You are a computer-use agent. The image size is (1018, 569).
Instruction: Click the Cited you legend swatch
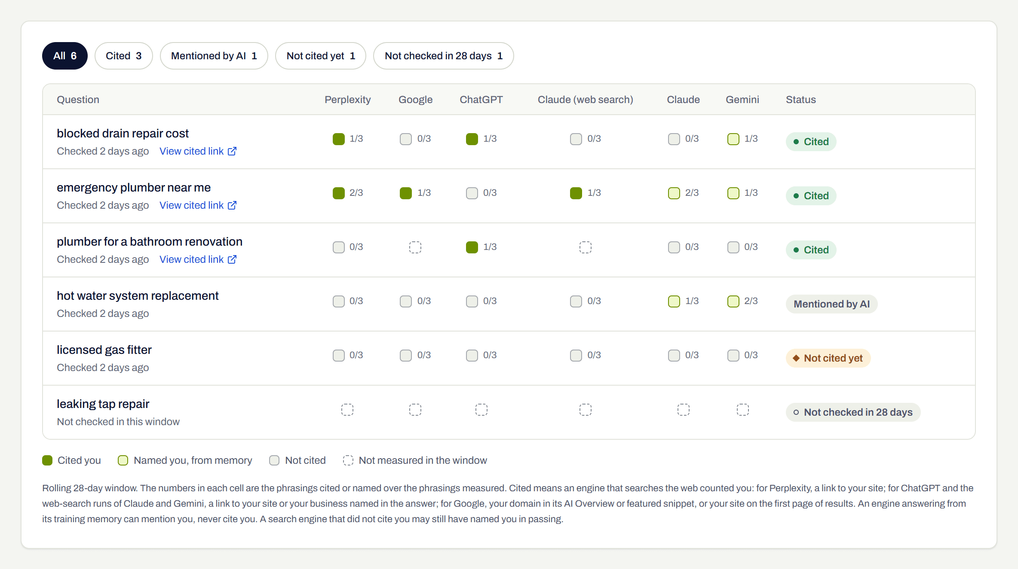pos(47,460)
